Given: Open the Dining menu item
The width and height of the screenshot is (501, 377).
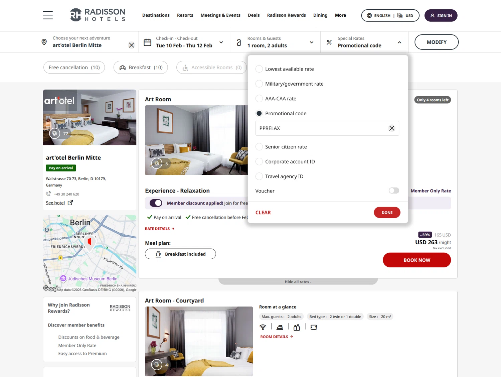Looking at the screenshot, I should [x=320, y=15].
